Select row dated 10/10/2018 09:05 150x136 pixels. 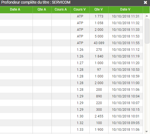[71, 123]
